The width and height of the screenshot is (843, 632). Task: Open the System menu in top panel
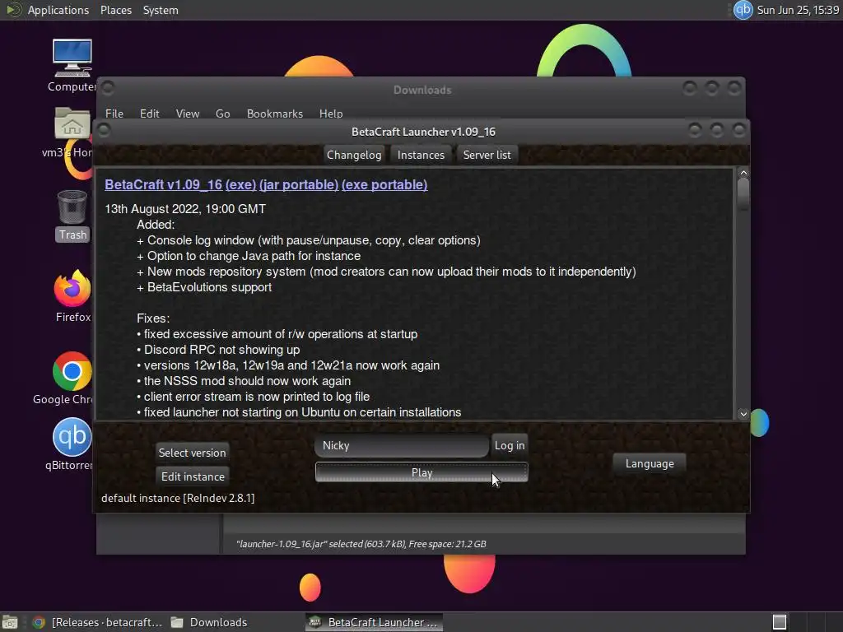click(161, 10)
